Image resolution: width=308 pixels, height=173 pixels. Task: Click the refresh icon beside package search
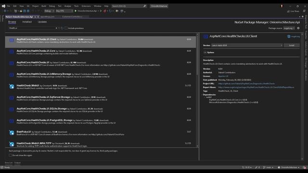click(x=62, y=28)
